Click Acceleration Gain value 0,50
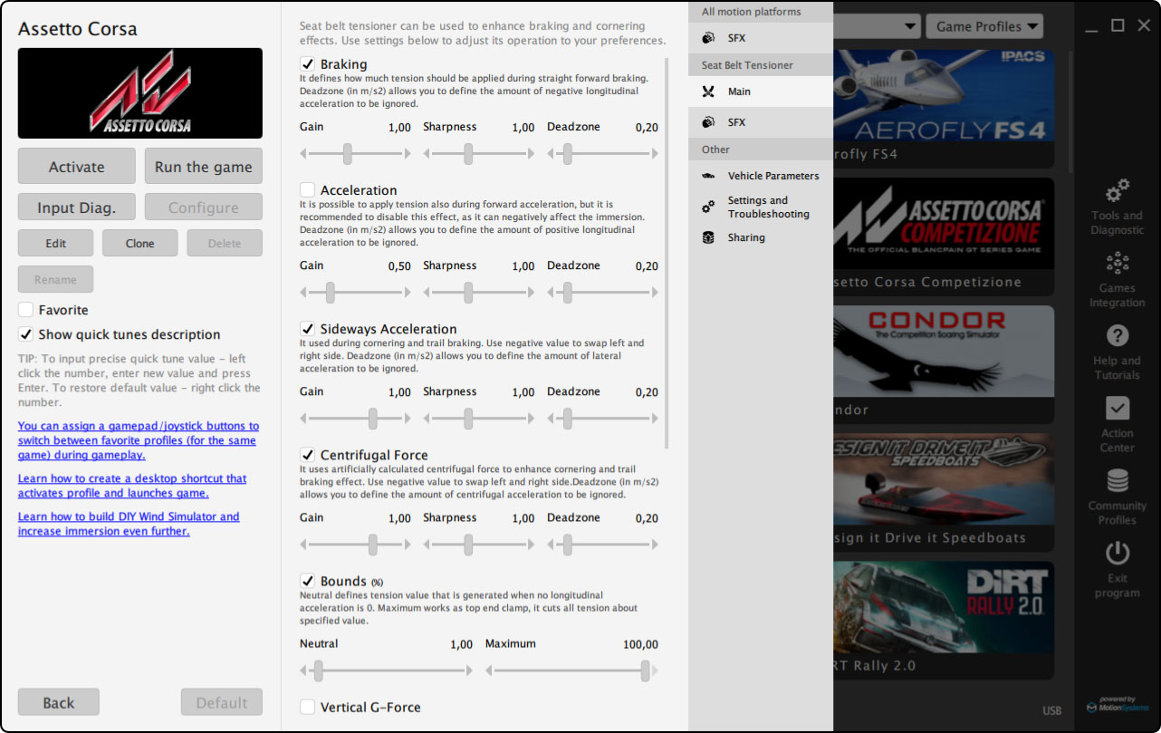The image size is (1161, 733). (399, 266)
